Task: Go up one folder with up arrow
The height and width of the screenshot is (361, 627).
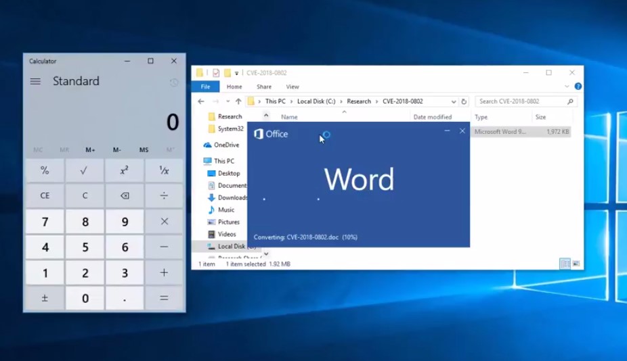Action: point(238,101)
